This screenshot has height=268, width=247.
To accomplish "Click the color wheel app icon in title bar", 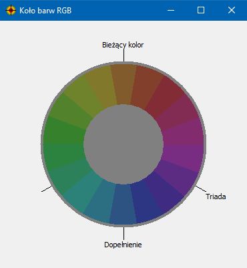I will click(11, 10).
